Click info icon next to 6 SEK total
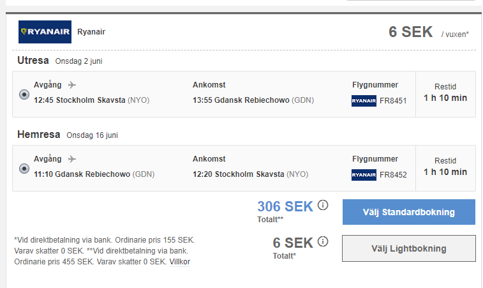The image size is (483, 288). [323, 241]
